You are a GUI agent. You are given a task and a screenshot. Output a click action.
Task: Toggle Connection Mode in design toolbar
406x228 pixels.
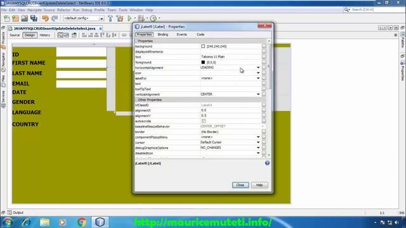67,35
